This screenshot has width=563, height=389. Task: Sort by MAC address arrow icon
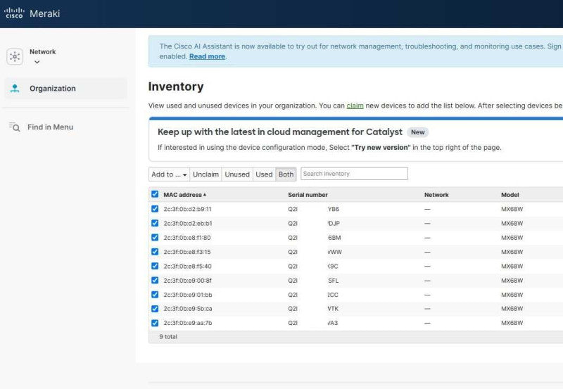click(205, 194)
